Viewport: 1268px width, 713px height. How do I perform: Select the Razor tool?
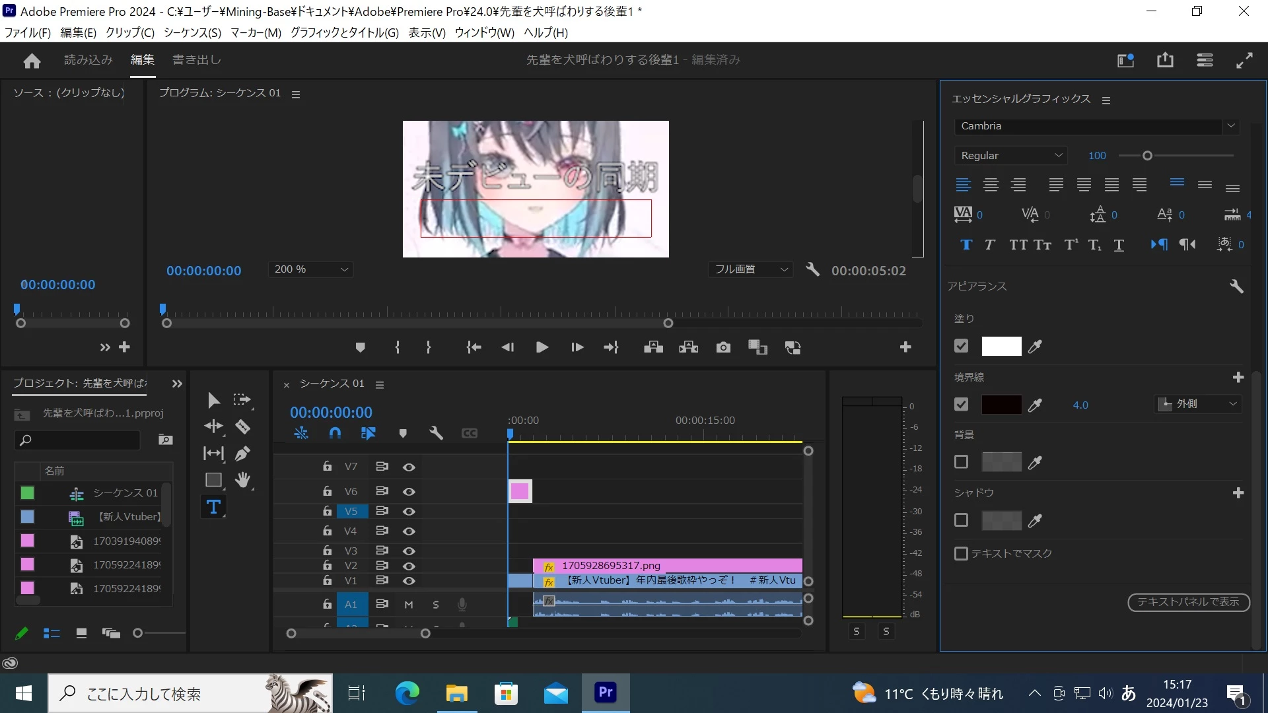click(x=242, y=426)
